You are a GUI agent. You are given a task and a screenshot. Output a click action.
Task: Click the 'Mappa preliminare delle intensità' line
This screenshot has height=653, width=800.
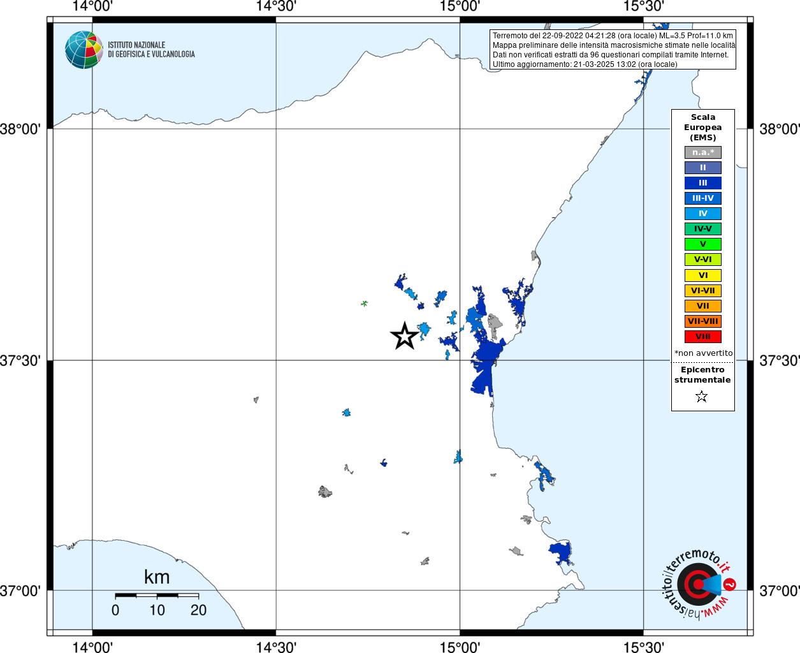(x=614, y=45)
